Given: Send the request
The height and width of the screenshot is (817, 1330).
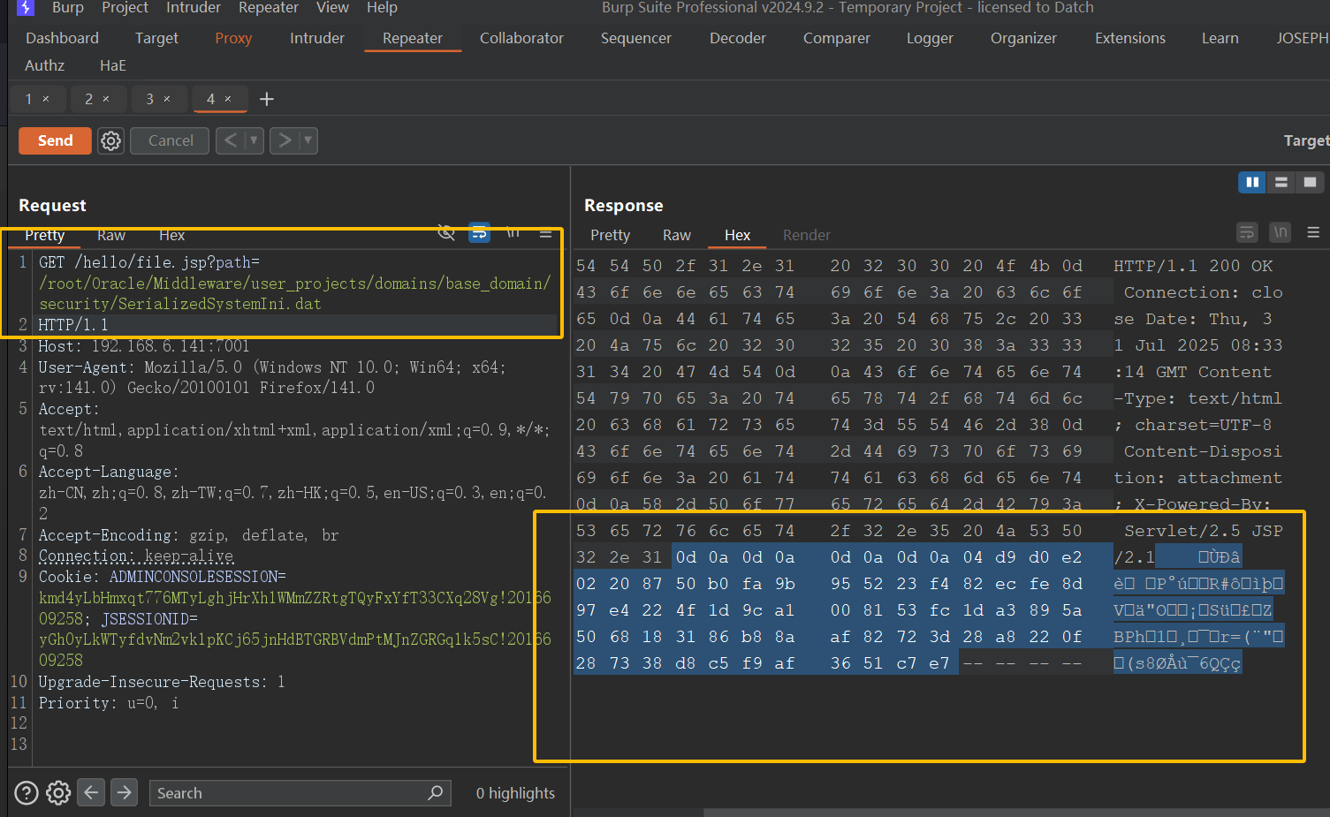Looking at the screenshot, I should pos(55,140).
